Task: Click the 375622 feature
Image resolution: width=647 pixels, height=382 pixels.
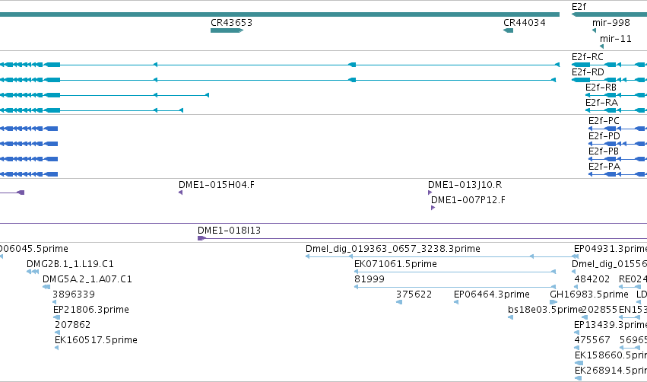Action: click(x=399, y=302)
